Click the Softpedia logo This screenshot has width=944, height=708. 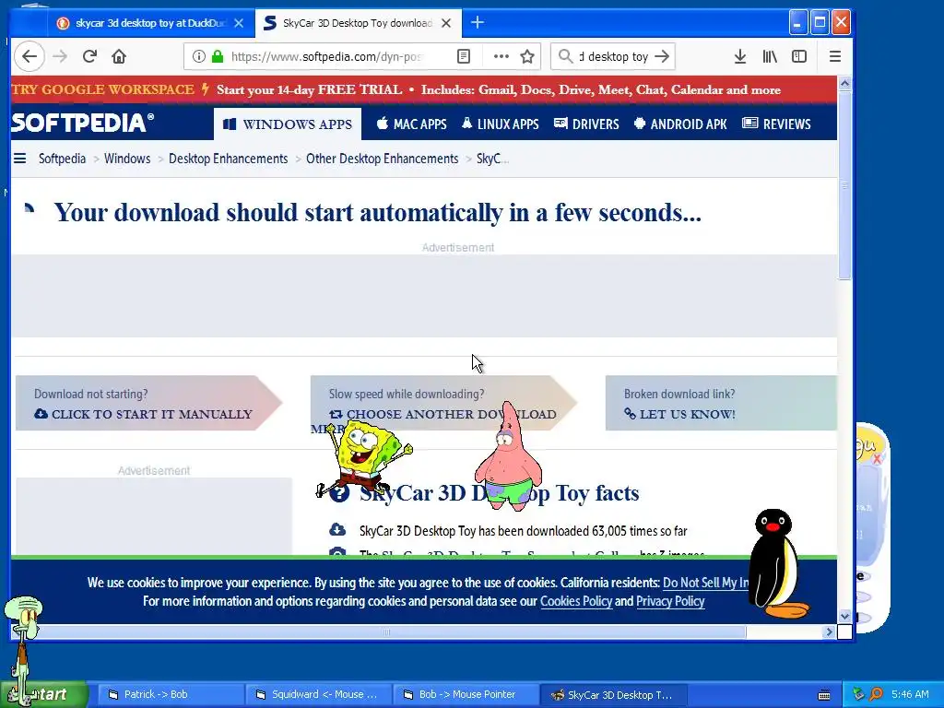tap(82, 124)
